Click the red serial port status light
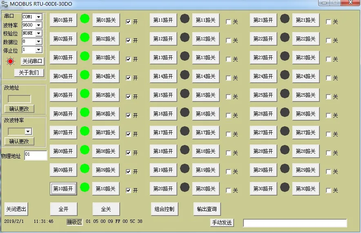Image resolution: width=361 pixels, height=233 pixels. click(10, 61)
